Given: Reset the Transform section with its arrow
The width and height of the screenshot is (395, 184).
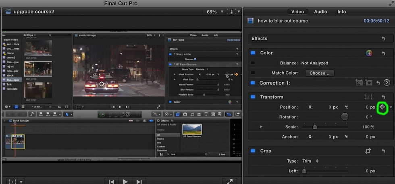Looking at the screenshot, I should pos(383,97).
